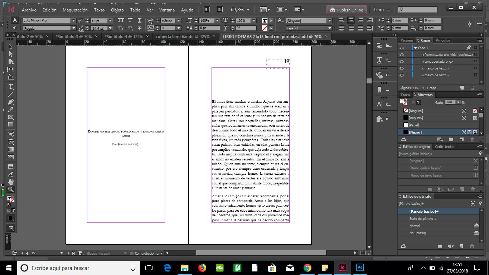The height and width of the screenshot is (275, 489).
Task: Hide the Capa 1 layer eye
Action: (402, 48)
